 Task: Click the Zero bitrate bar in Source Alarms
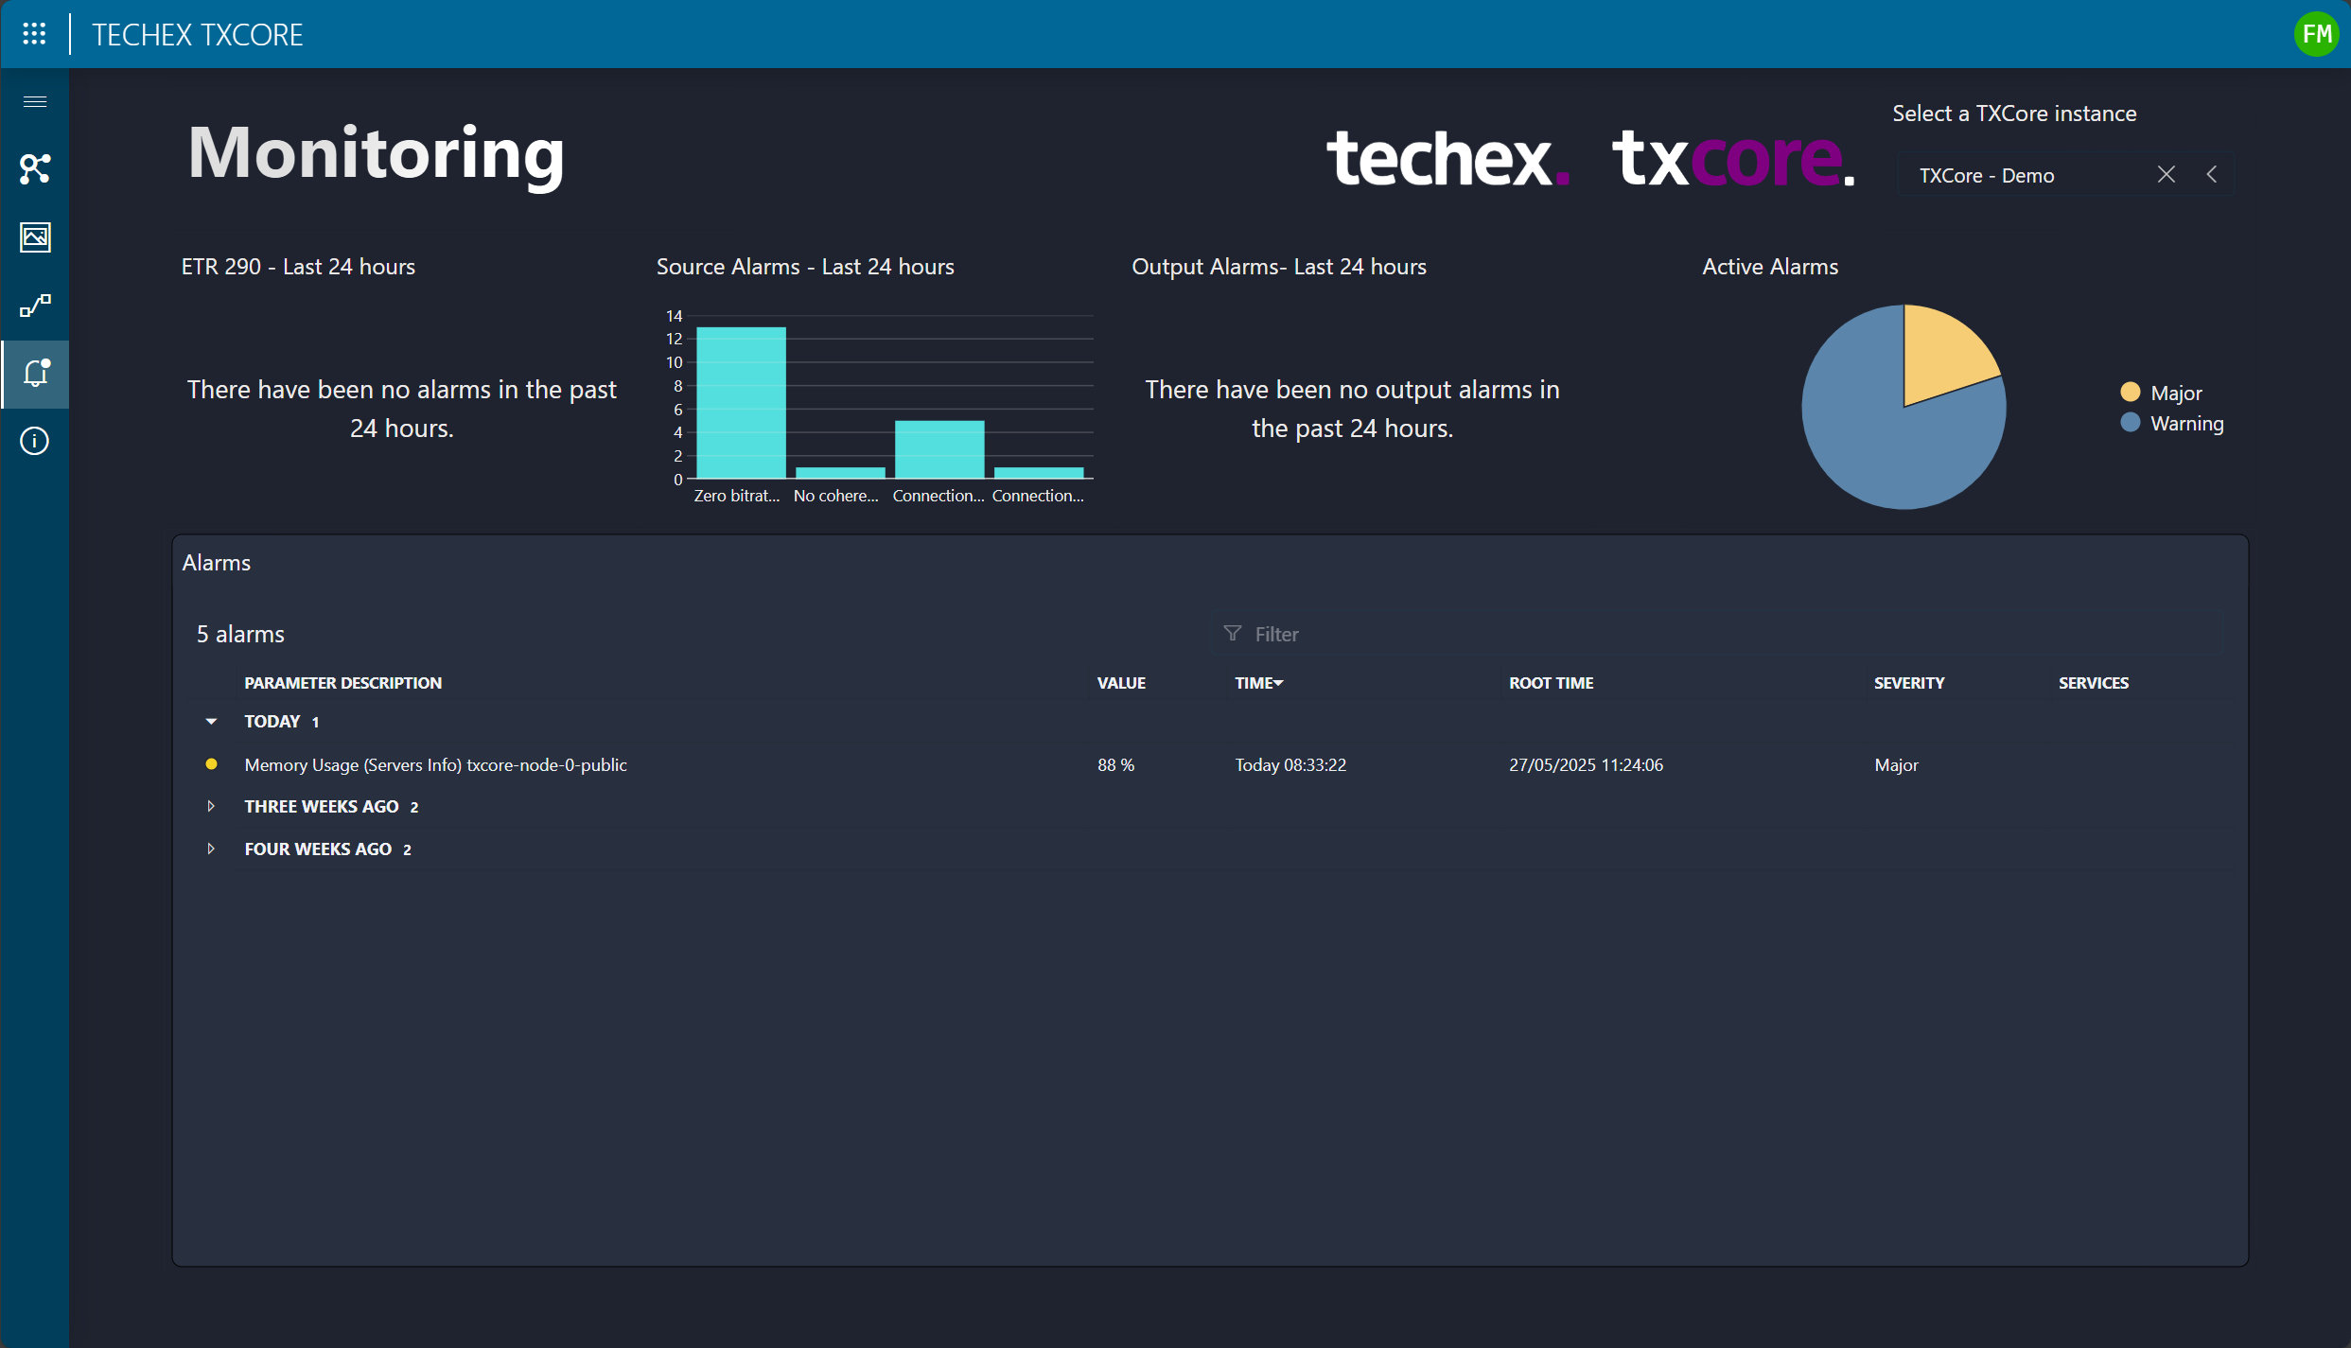pyautogui.click(x=741, y=403)
